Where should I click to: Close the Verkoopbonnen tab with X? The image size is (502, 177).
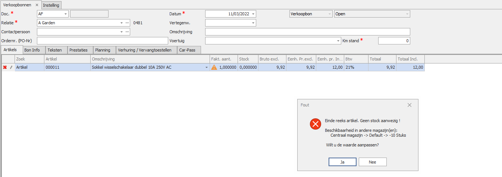[37, 5]
